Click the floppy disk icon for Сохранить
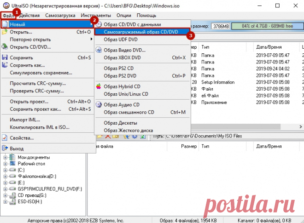Screen dimensions: 304x223 5,57
